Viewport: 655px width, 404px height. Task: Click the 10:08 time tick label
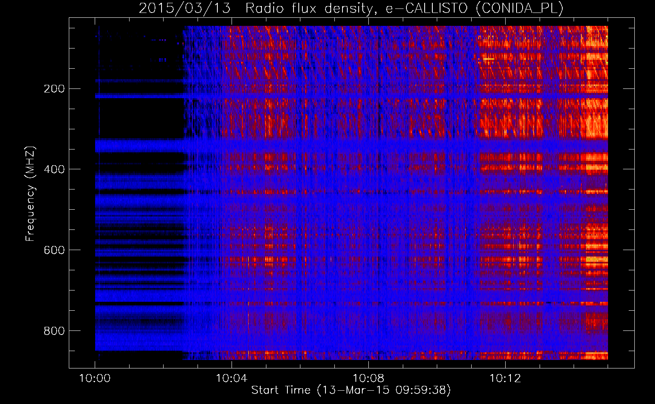368,379
